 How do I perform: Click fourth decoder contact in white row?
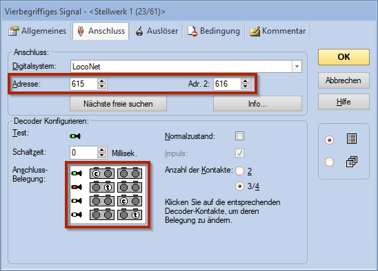click(x=135, y=215)
